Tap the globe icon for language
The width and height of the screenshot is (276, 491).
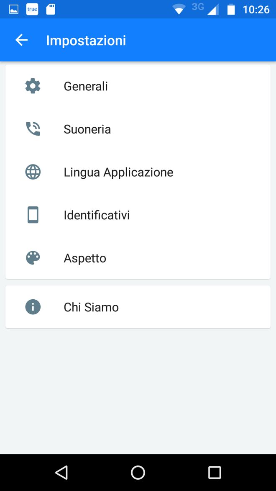33,172
